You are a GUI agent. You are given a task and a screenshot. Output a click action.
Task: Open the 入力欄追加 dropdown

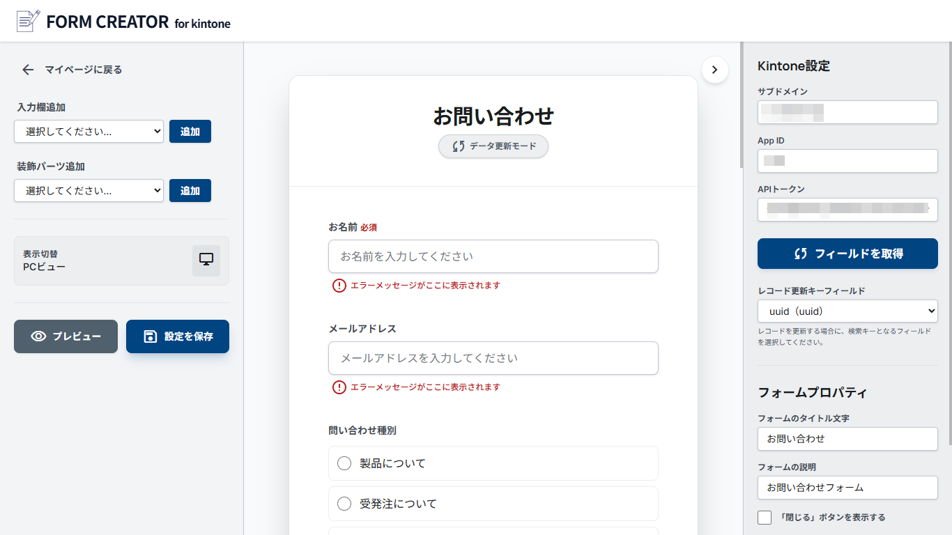tap(89, 131)
